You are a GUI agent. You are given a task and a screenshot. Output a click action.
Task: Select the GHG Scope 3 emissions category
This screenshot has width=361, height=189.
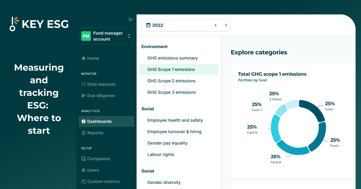pos(171,92)
